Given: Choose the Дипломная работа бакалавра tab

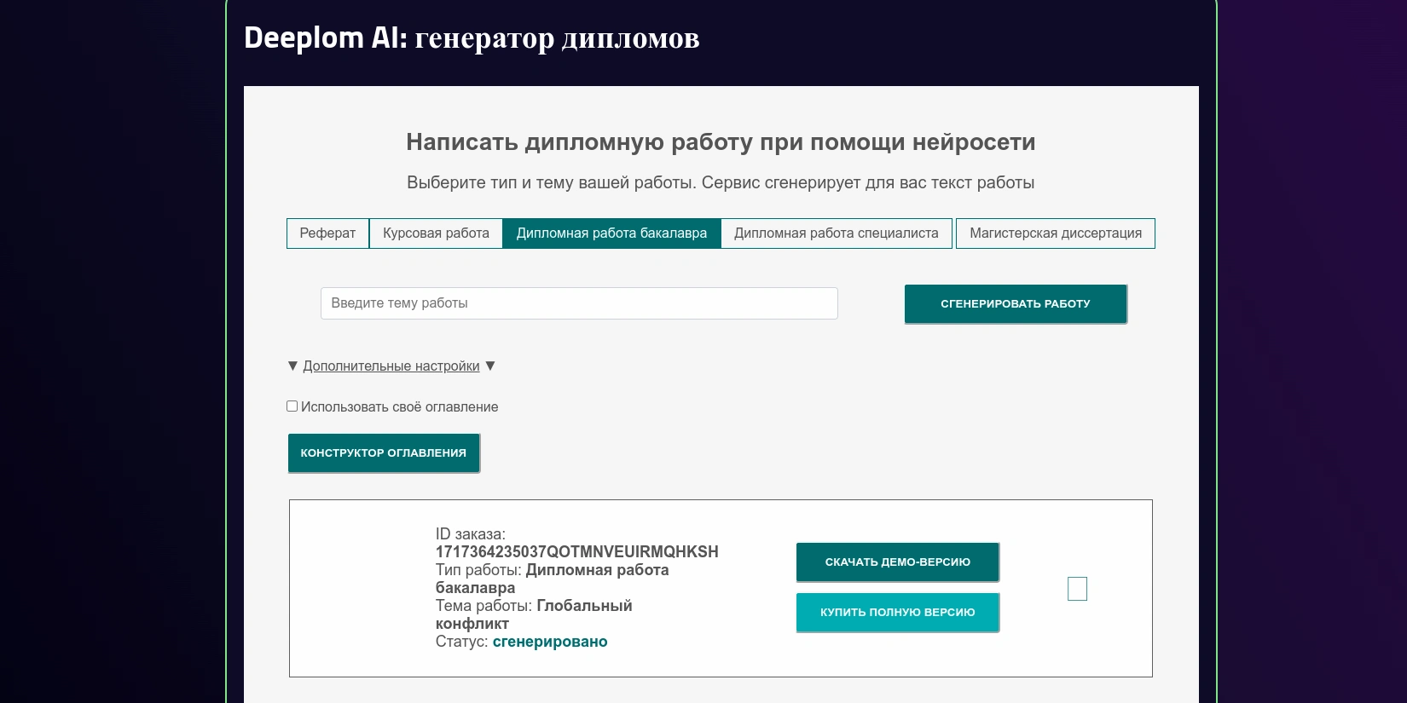Looking at the screenshot, I should [611, 233].
